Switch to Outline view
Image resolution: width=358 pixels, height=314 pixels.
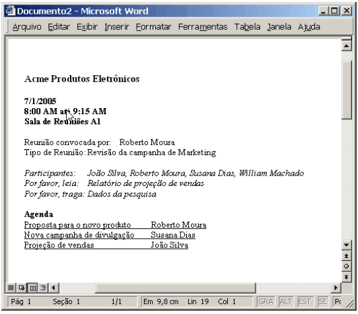click(43, 288)
